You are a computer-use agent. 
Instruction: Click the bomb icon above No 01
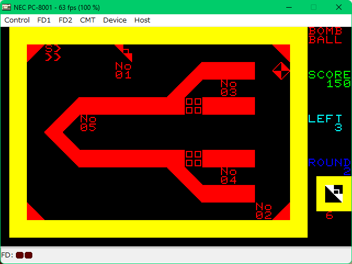[126, 53]
